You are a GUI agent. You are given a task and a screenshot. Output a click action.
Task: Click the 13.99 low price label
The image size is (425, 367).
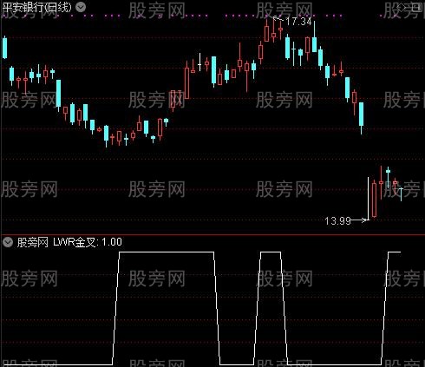[x=337, y=221]
